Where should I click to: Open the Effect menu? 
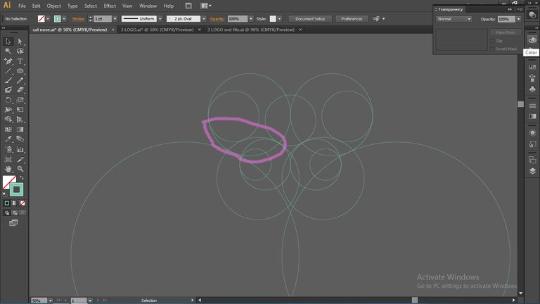(x=110, y=6)
